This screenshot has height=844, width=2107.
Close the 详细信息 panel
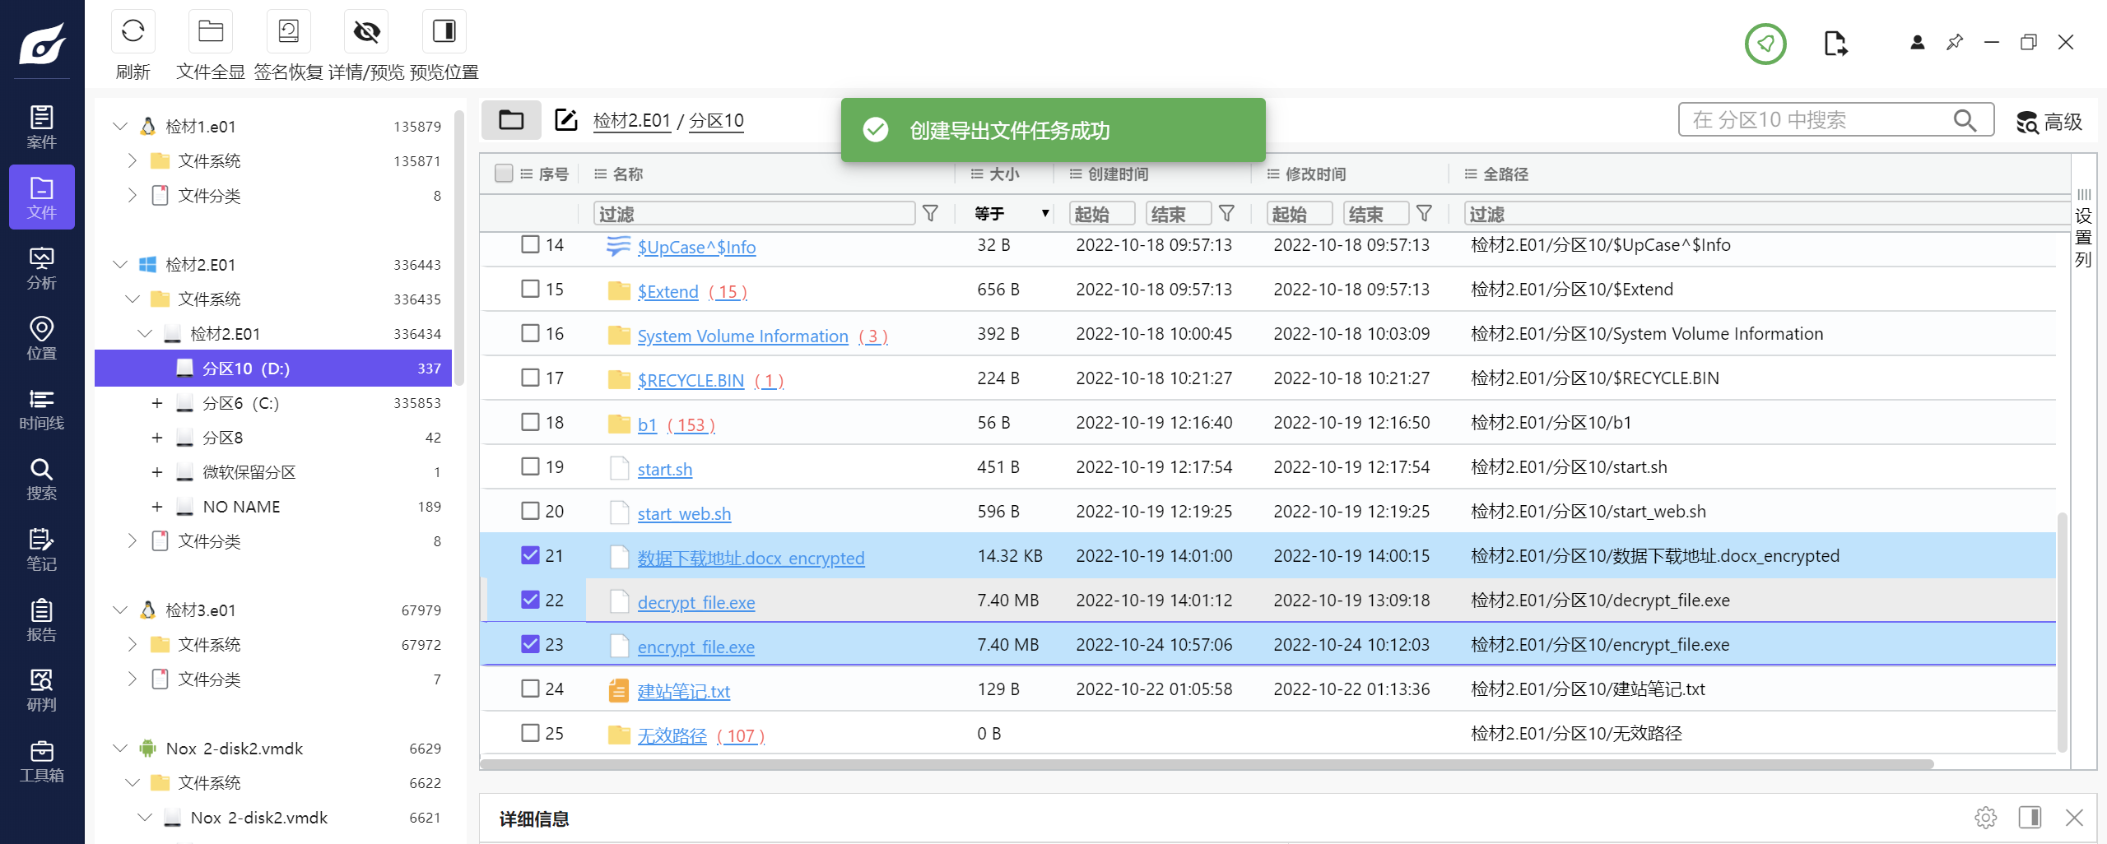tap(2074, 818)
